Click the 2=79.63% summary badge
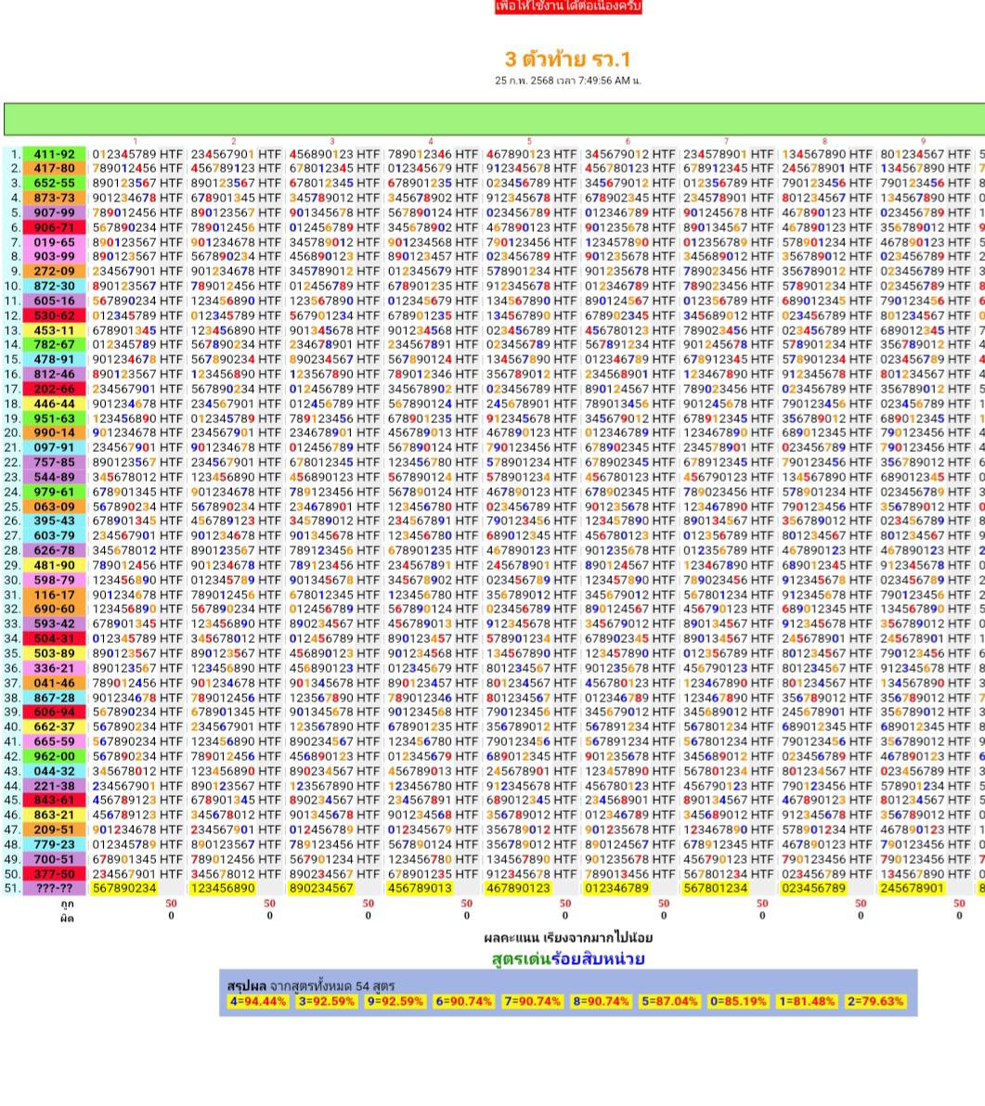 coord(875,1001)
